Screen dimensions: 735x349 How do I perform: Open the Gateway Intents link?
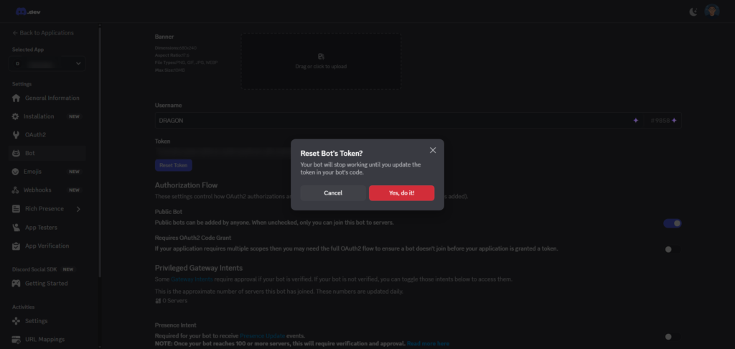click(192, 279)
